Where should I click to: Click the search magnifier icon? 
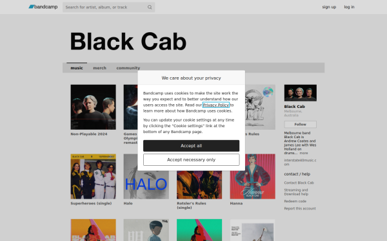point(150,7)
